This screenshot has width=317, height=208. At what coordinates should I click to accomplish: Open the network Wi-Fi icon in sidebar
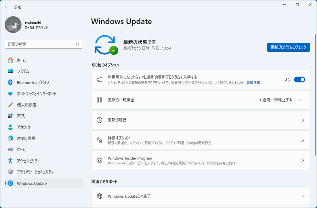[x=10, y=94]
